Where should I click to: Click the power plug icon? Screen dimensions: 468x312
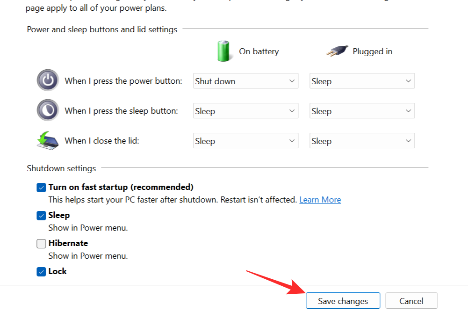point(337,51)
